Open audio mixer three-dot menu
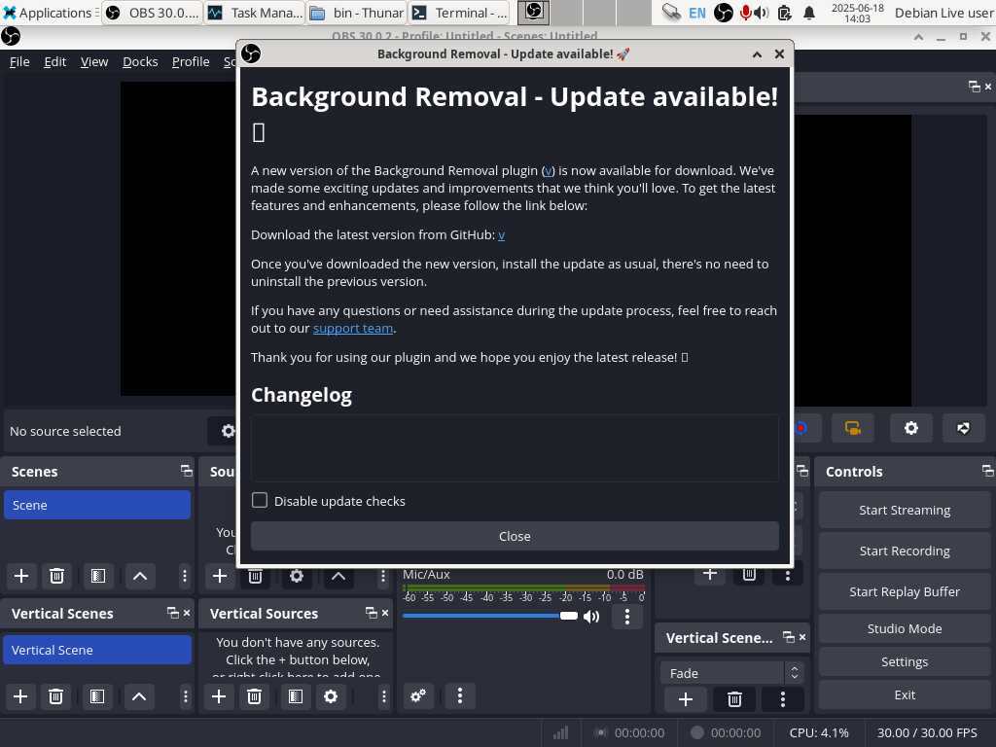 coord(460,695)
